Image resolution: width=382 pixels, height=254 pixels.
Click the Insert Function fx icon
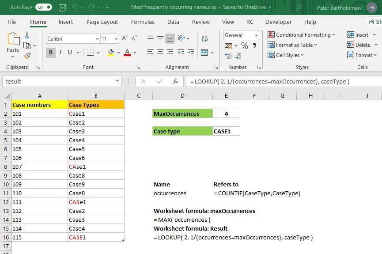click(x=175, y=81)
